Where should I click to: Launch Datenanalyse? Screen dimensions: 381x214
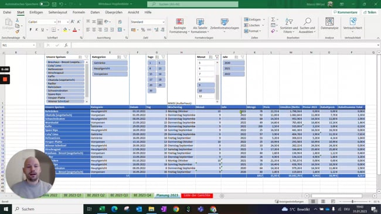click(329, 23)
